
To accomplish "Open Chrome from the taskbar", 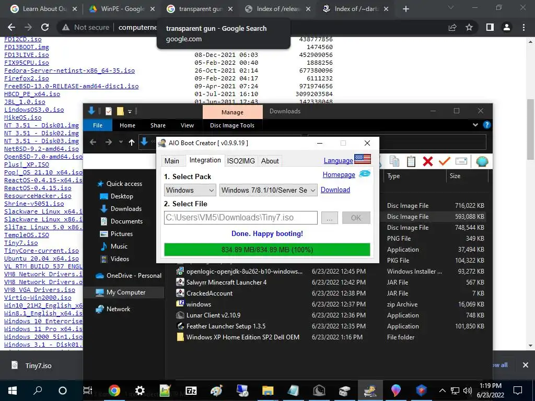I will coord(114,391).
